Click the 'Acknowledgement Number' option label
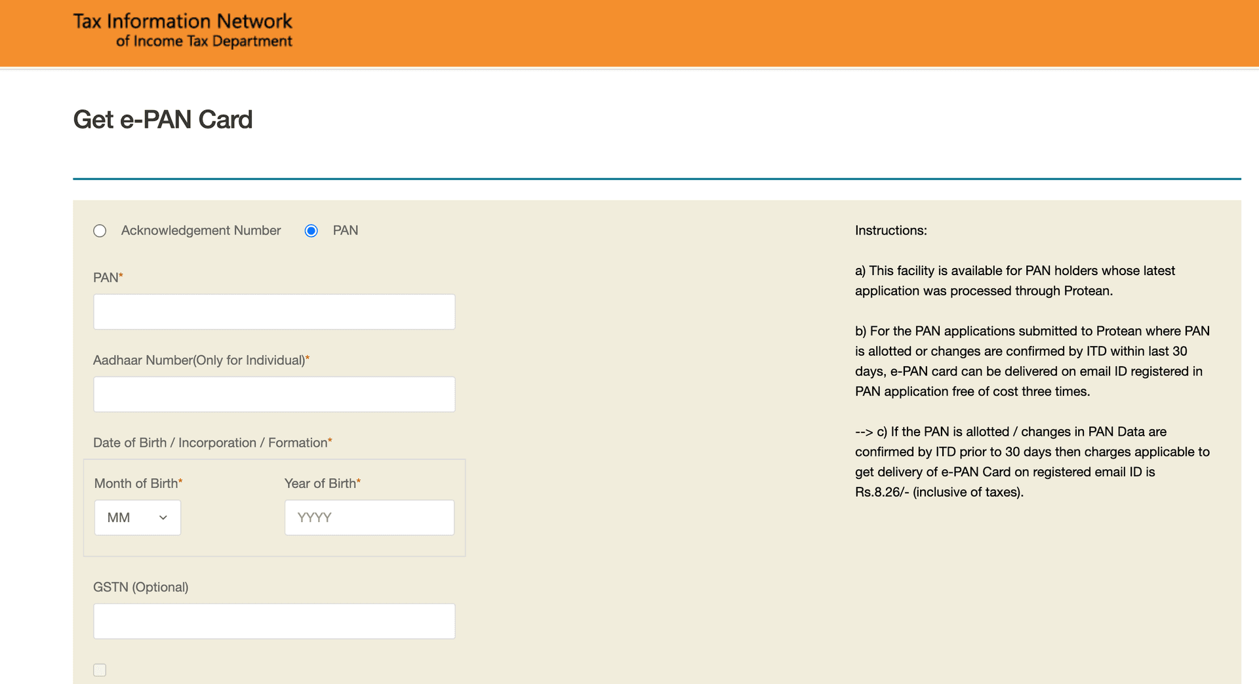 [x=201, y=231]
